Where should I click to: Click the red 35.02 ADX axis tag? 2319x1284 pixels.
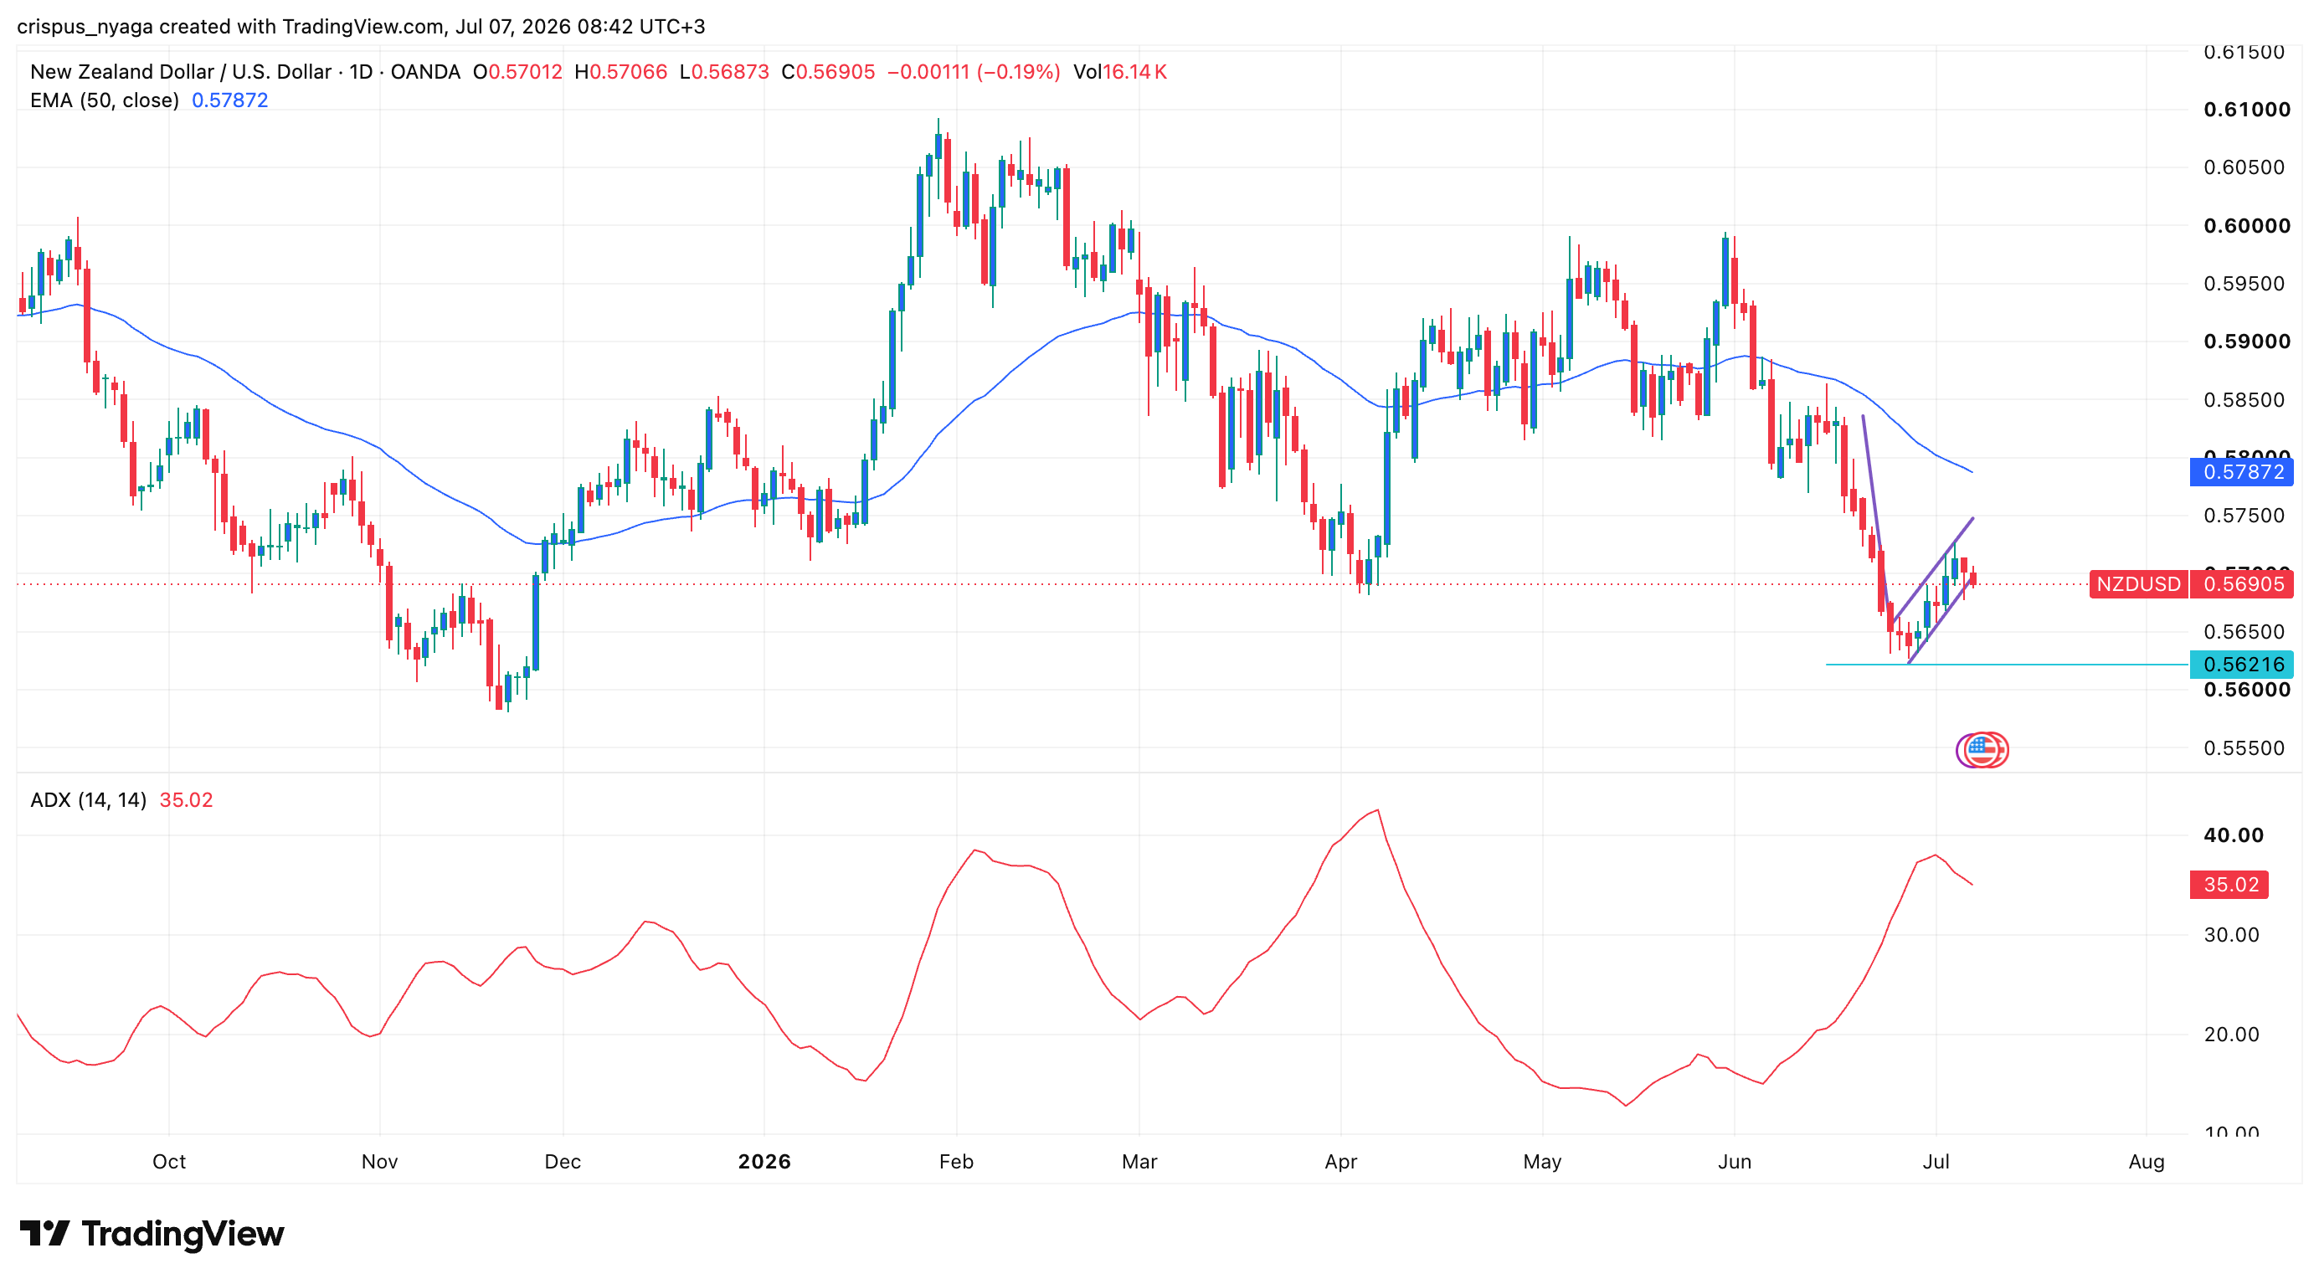pyautogui.click(x=2229, y=885)
